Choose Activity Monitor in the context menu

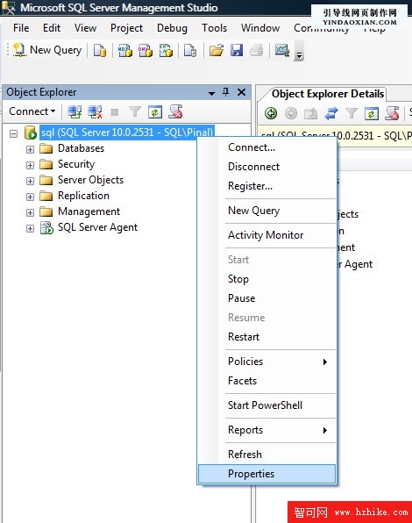pos(266,235)
